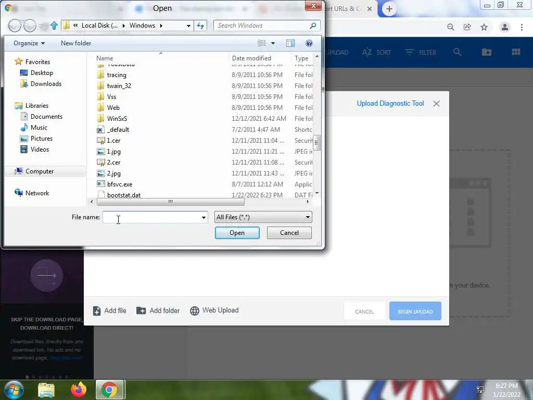Viewport: 533px width, 400px height.
Task: Click the Up one level arrow in Open dialog
Action: tap(54, 26)
